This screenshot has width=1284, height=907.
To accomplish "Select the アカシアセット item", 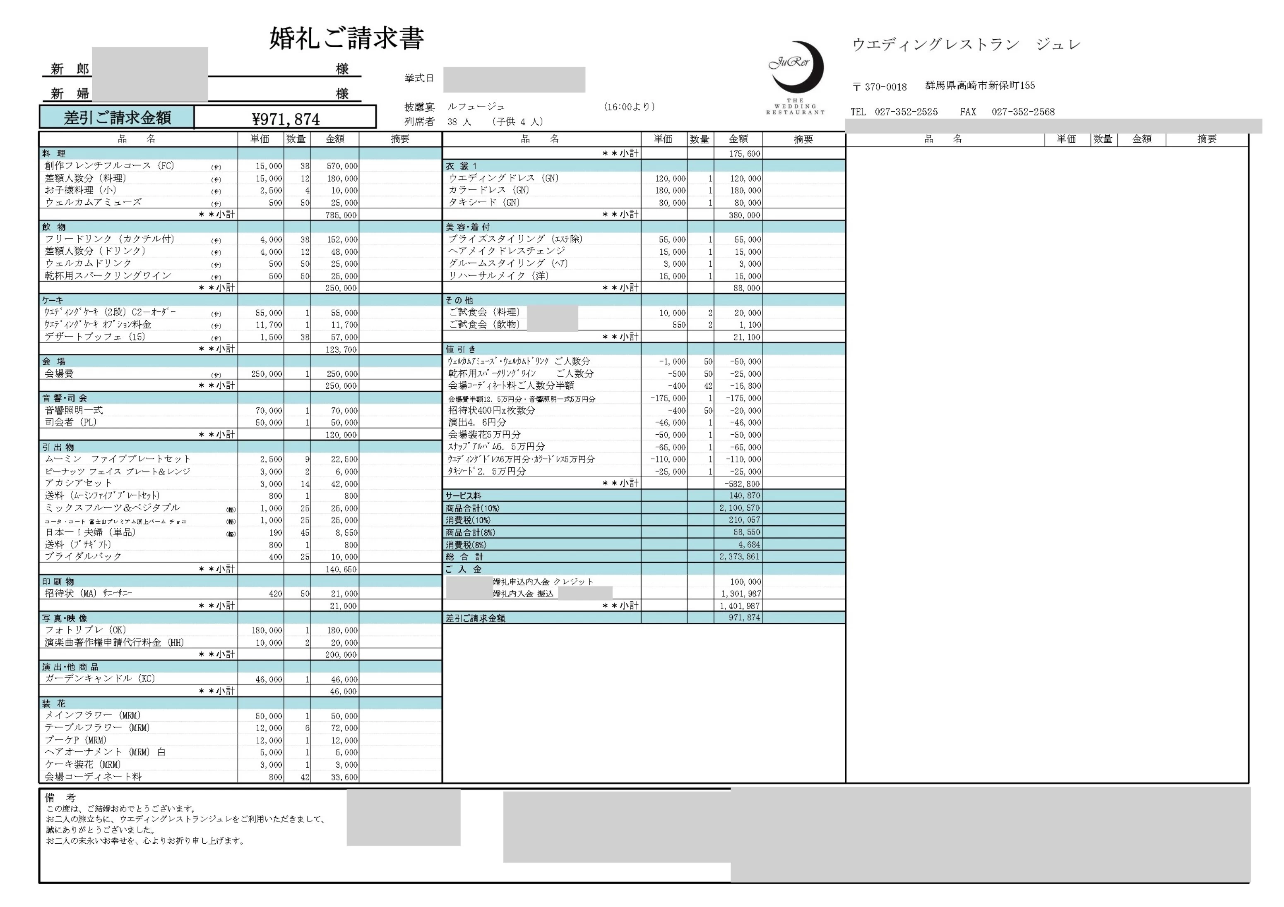I will click(78, 483).
